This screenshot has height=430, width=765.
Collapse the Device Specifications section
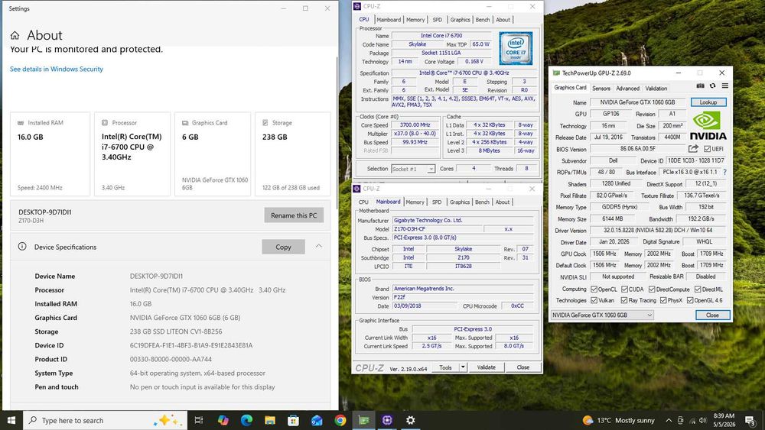318,247
